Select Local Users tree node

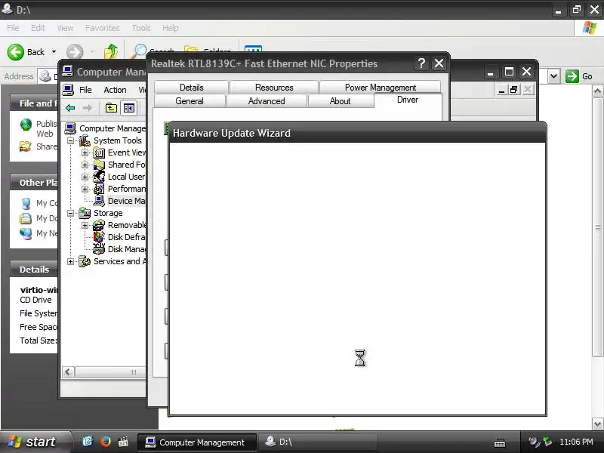tap(126, 177)
